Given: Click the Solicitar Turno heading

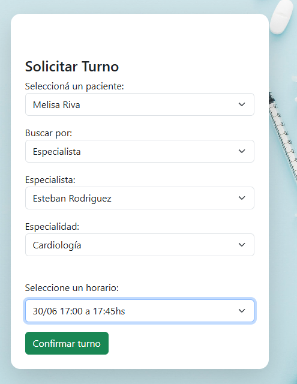Looking at the screenshot, I should pos(72,67).
